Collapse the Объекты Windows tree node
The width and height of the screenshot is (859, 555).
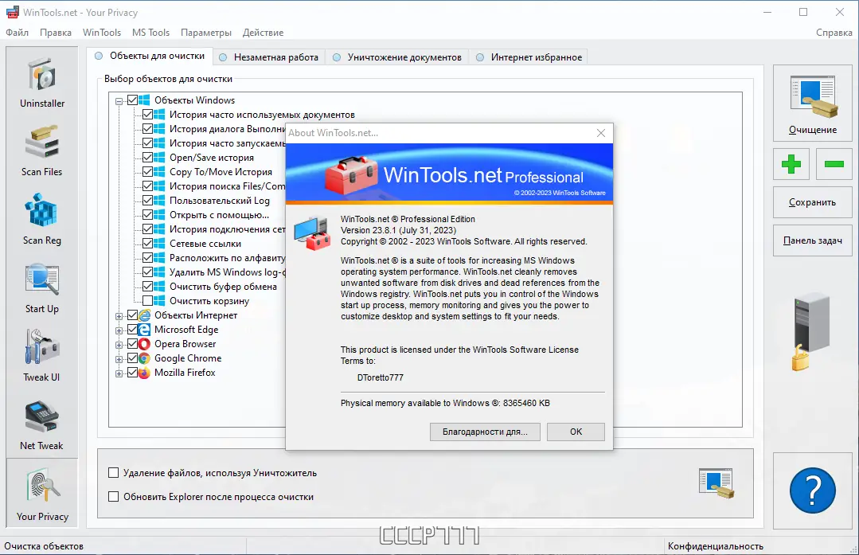pos(119,101)
